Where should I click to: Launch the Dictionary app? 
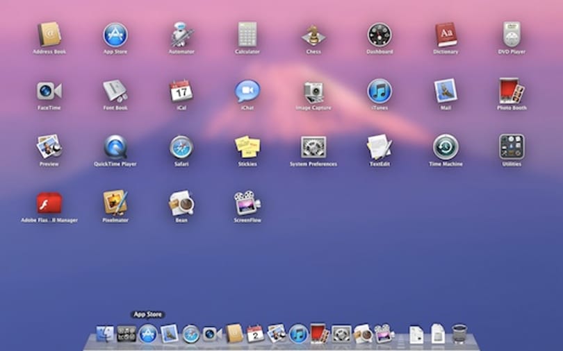(x=446, y=35)
